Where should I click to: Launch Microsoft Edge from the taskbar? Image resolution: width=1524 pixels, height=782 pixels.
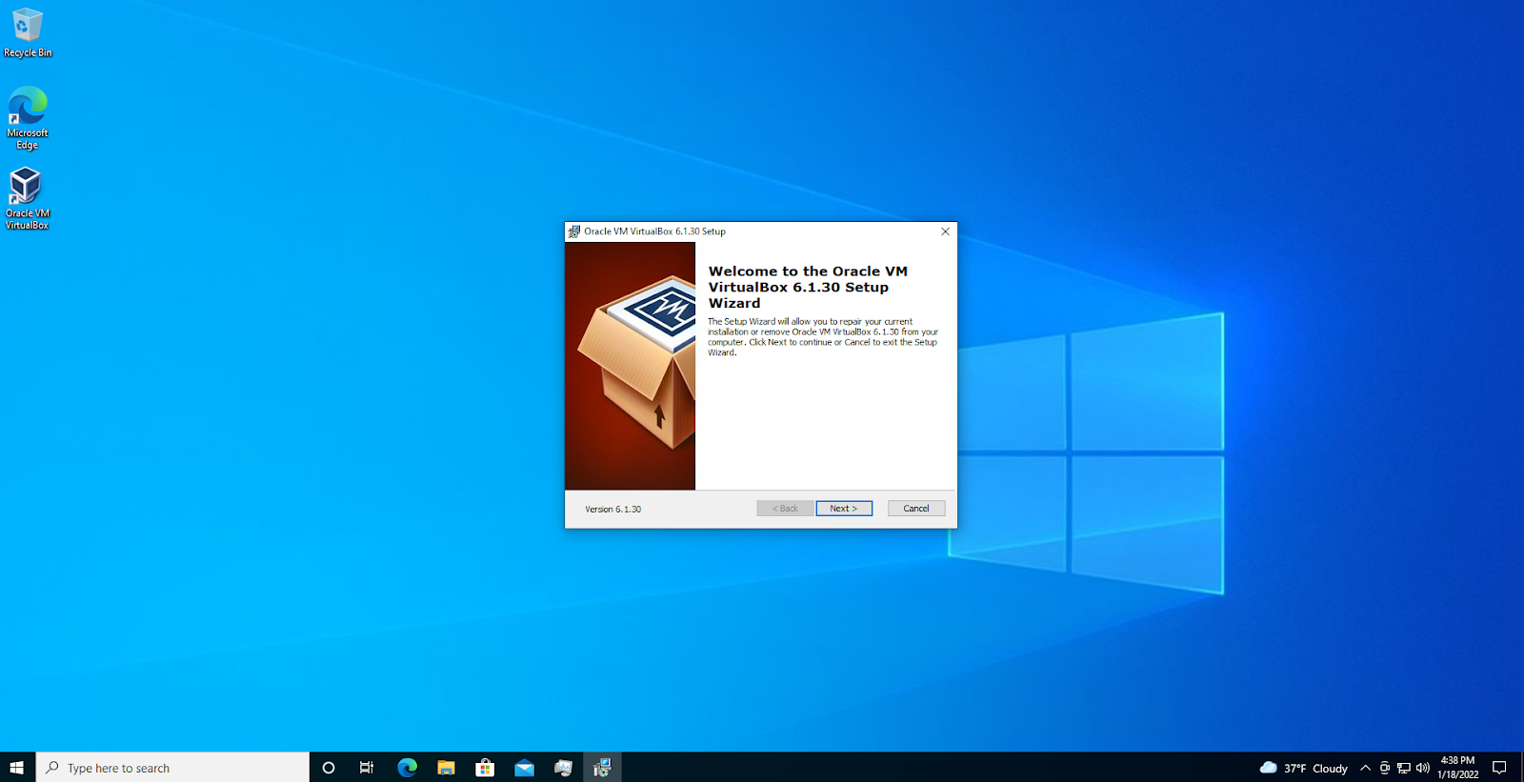407,768
